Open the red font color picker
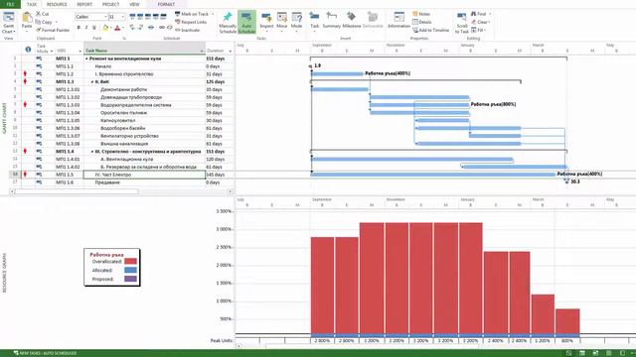Screen dimensions: 636x357 (x=117, y=28)
